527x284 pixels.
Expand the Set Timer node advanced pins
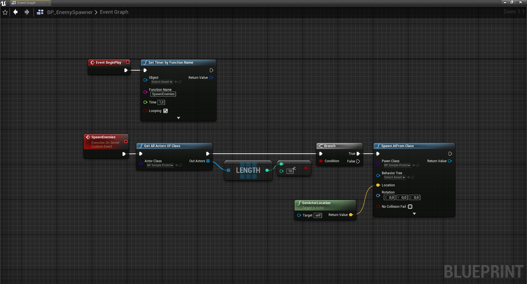tap(178, 118)
